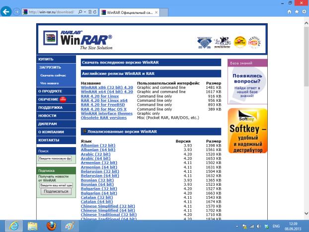Viewport: 309px width, 232px height.
Task: Open the О ПРОДУКТЕ menu item
Action: (56, 91)
